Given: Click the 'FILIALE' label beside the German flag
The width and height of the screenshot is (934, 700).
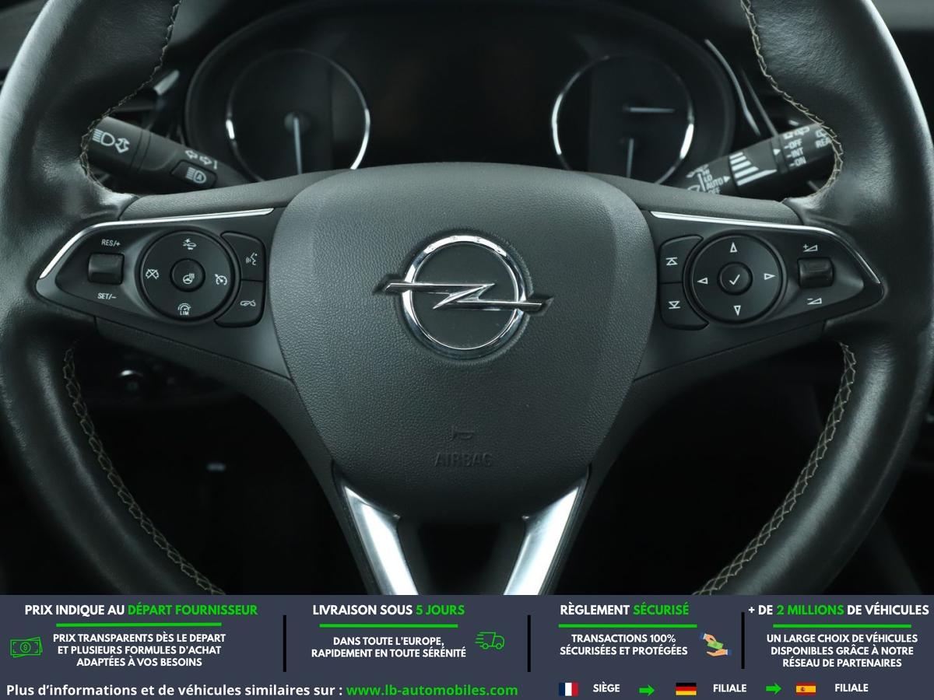Looking at the screenshot, I should pos(729,688).
